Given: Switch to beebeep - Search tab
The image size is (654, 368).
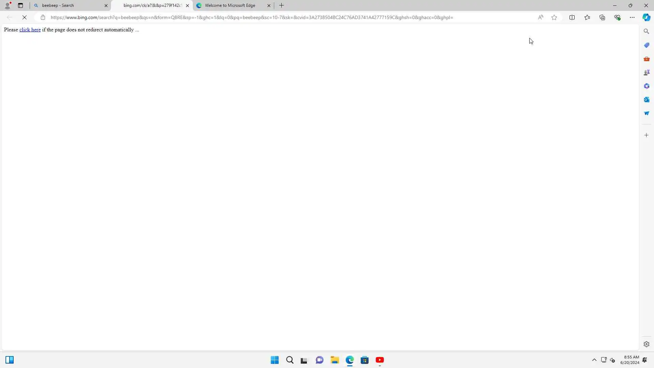Looking at the screenshot, I should 68,5.
